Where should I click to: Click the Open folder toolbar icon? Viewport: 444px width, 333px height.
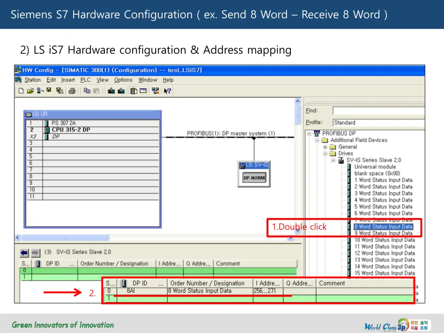point(30,91)
